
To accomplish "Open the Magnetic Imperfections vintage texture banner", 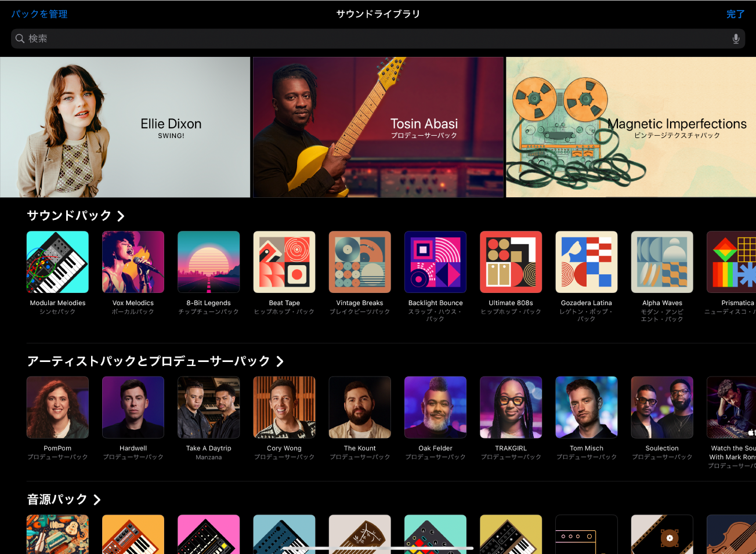I will [x=631, y=127].
